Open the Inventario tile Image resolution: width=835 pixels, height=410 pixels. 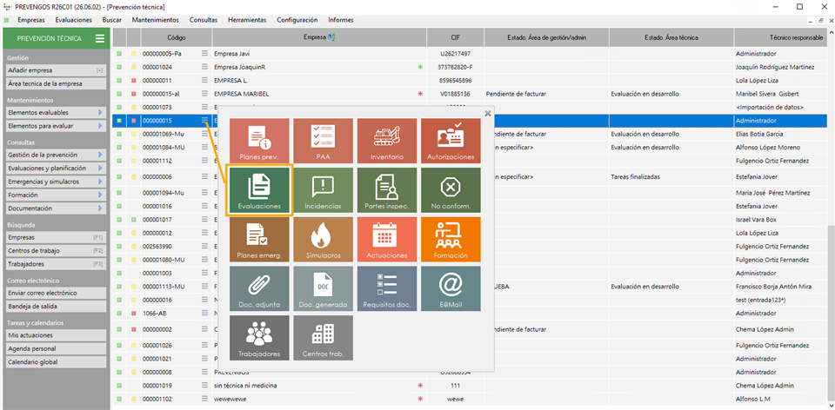(x=387, y=142)
